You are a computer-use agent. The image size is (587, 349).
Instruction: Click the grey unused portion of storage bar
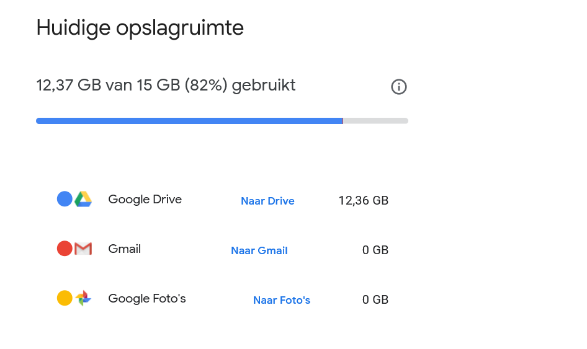(376, 121)
